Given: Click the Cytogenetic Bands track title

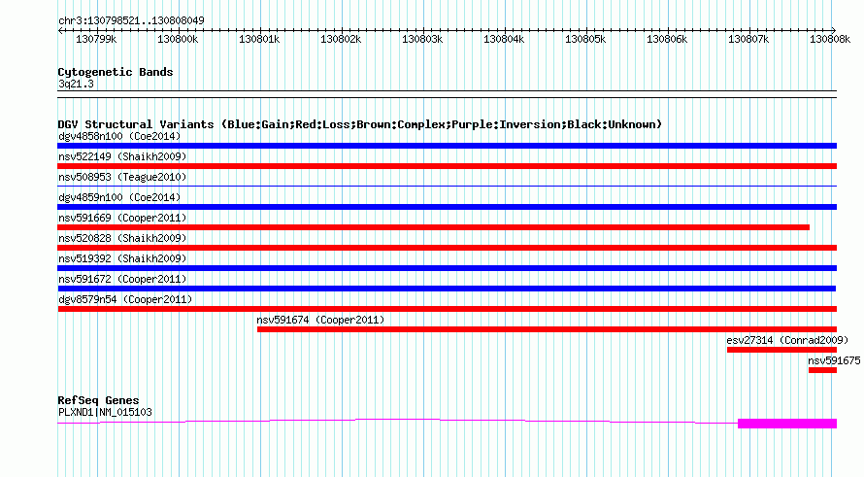Looking at the screenshot, I should tap(116, 72).
